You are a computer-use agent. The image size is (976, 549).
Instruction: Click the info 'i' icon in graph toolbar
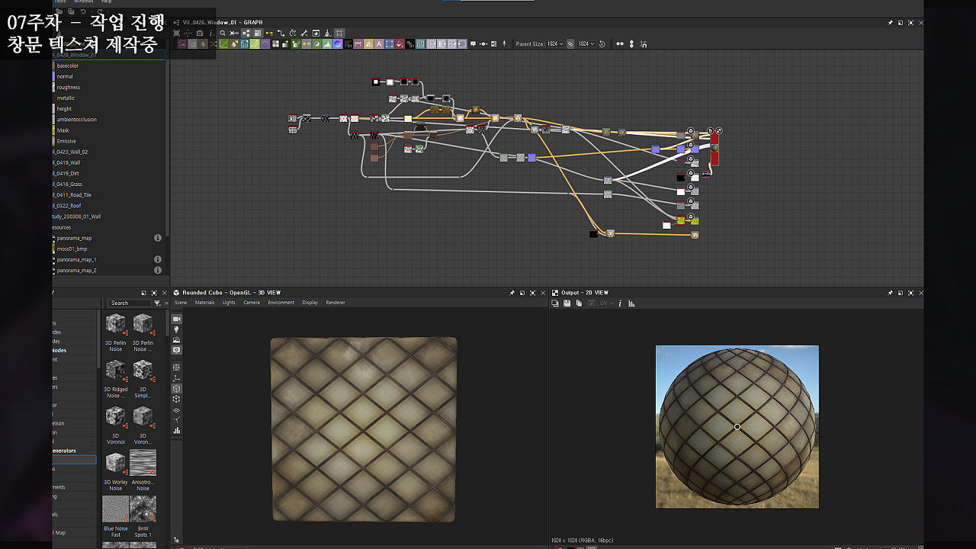tap(211, 33)
